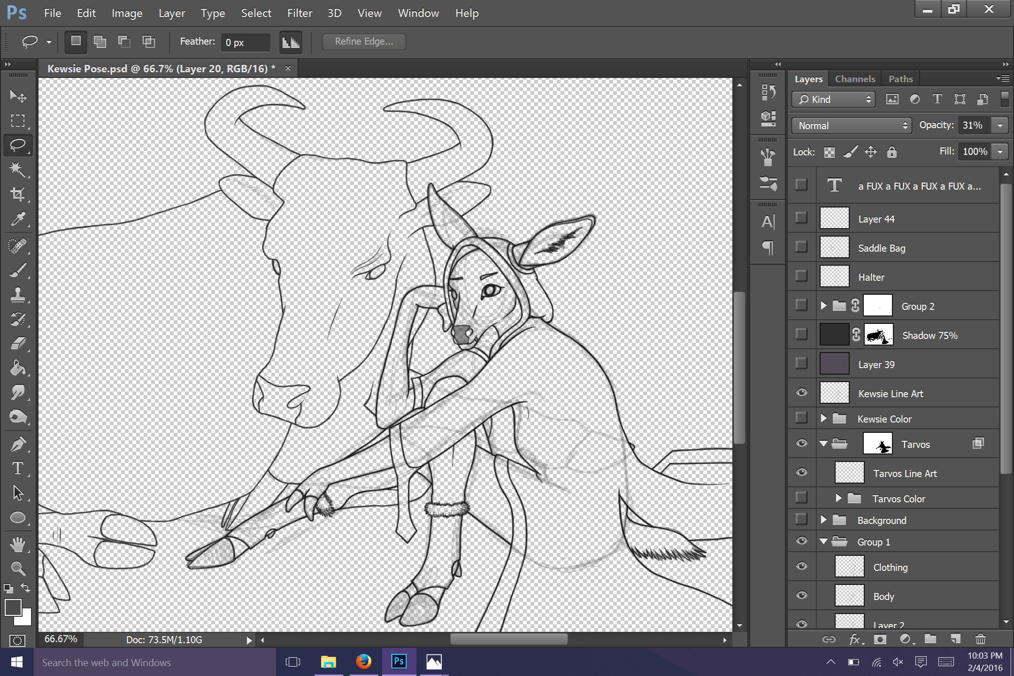Click the Feather input field

click(246, 42)
